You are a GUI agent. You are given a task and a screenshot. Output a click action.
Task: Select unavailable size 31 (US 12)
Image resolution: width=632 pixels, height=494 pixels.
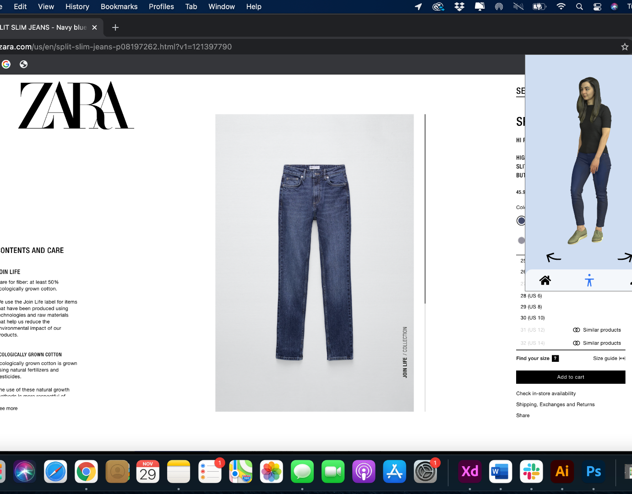pyautogui.click(x=533, y=330)
